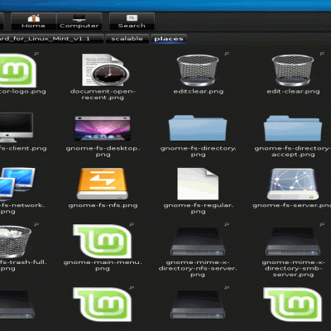
Task: Open the document-open-recent.png clock icon
Action: 106,70
